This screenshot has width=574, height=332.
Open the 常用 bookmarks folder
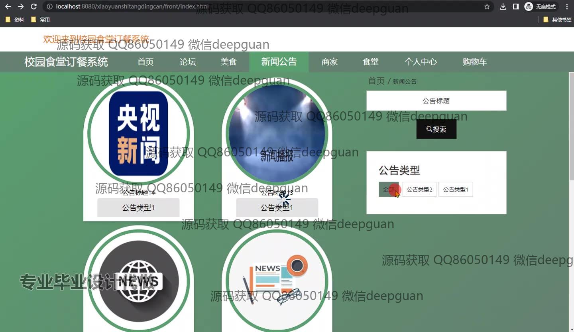pyautogui.click(x=41, y=20)
